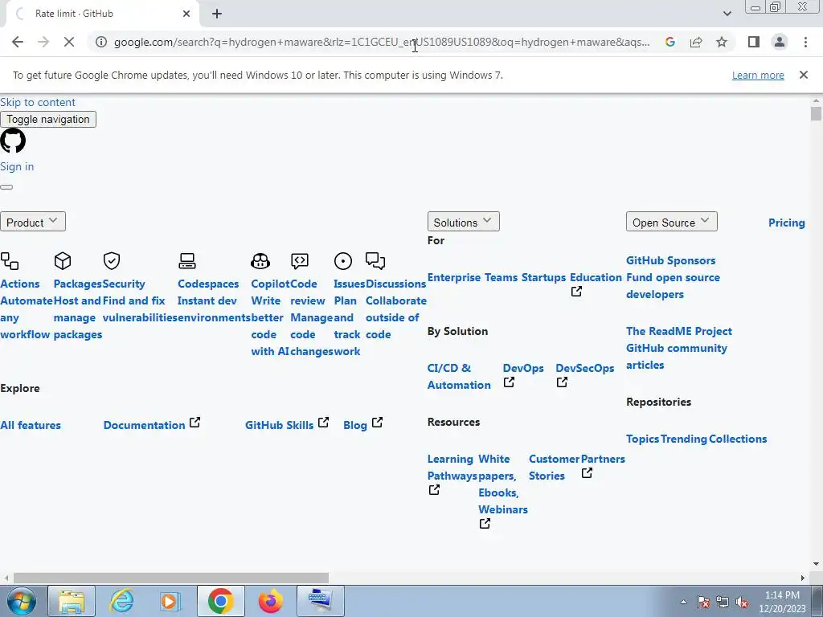Click the GitHub Octocat logo
This screenshot has width=823, height=617.
pos(13,141)
